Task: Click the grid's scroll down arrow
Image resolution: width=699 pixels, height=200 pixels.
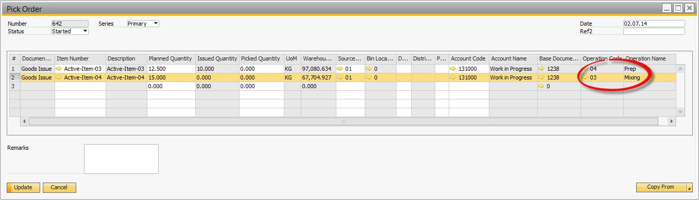Action: (x=680, y=112)
